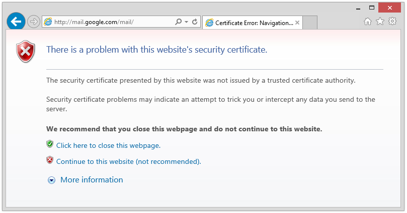Image resolution: width=407 pixels, height=213 pixels.
Task: Click the search magnifier in address bar
Action: 178,22
